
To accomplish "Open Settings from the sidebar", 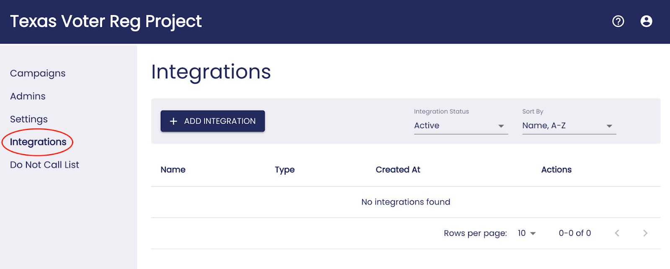I will pos(29,119).
